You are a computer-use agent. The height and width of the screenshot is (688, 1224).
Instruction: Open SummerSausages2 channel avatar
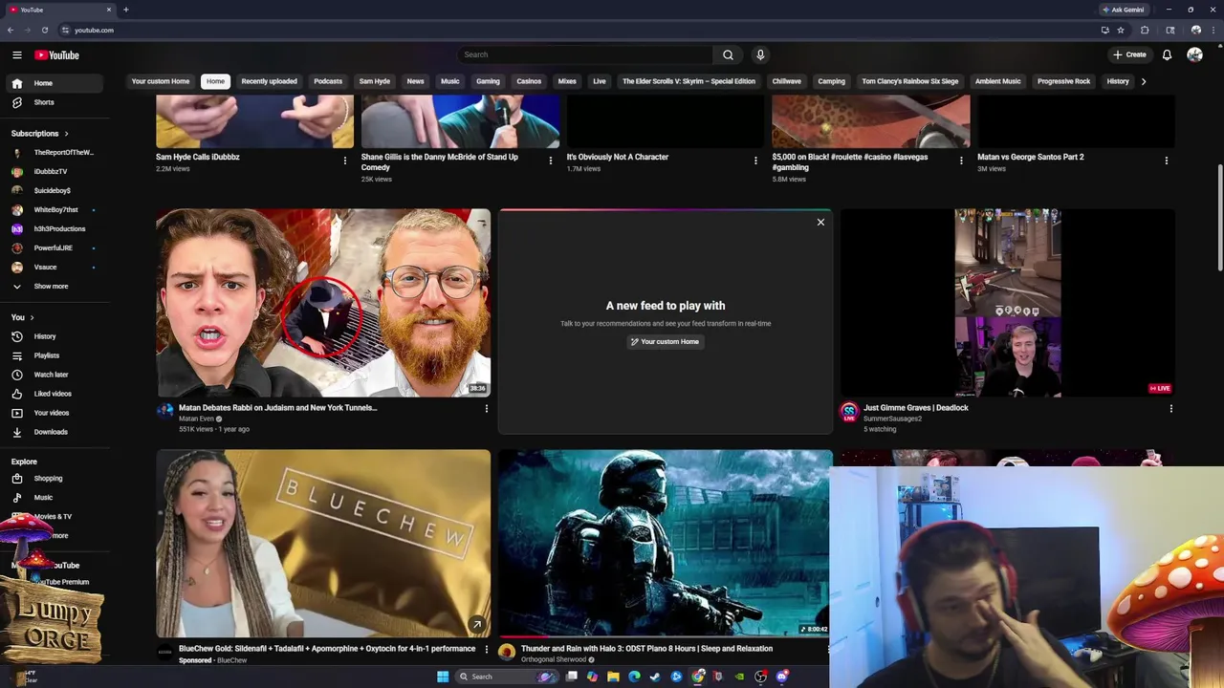click(849, 412)
